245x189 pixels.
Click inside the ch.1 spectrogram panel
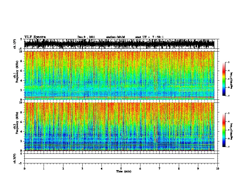(x=119, y=75)
